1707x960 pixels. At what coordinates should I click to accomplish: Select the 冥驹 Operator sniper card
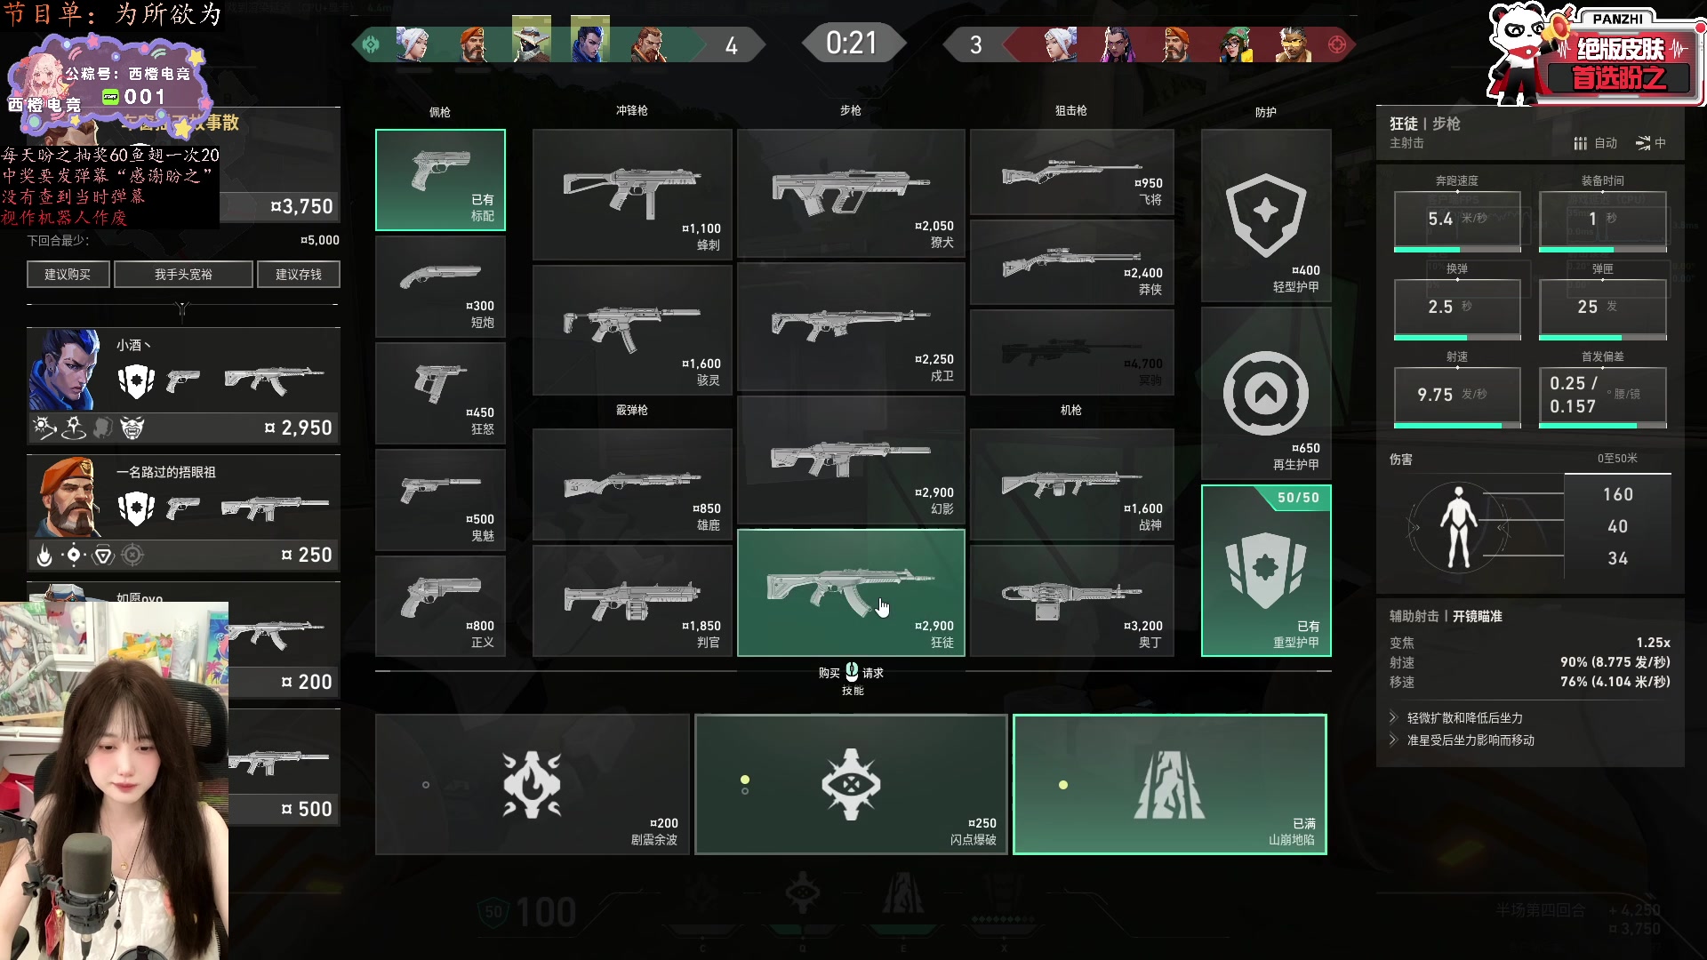tap(1072, 352)
